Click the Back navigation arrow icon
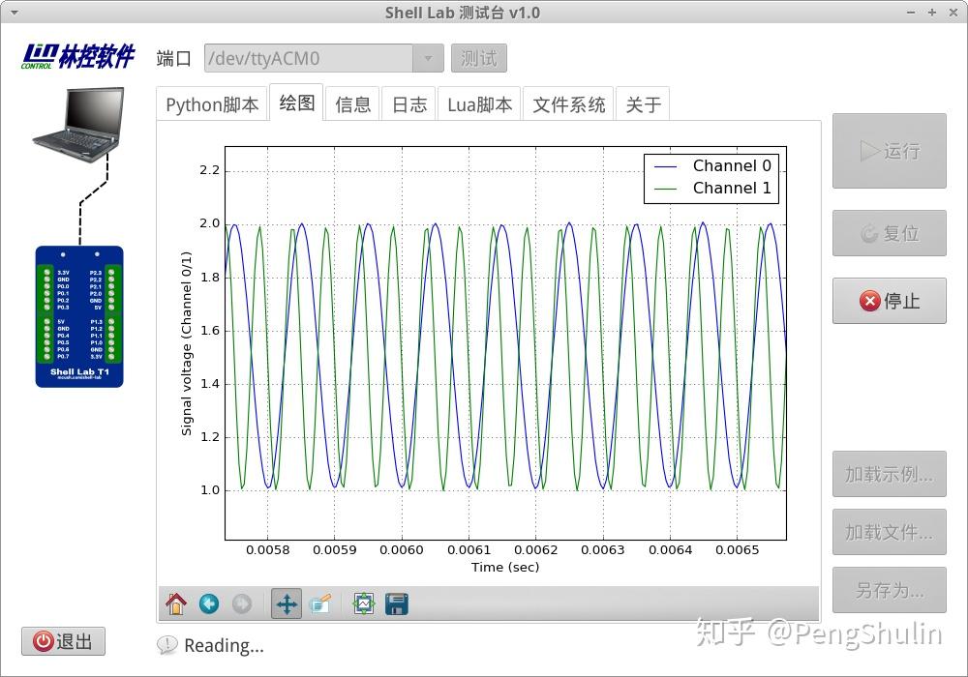The image size is (968, 677). point(209,603)
